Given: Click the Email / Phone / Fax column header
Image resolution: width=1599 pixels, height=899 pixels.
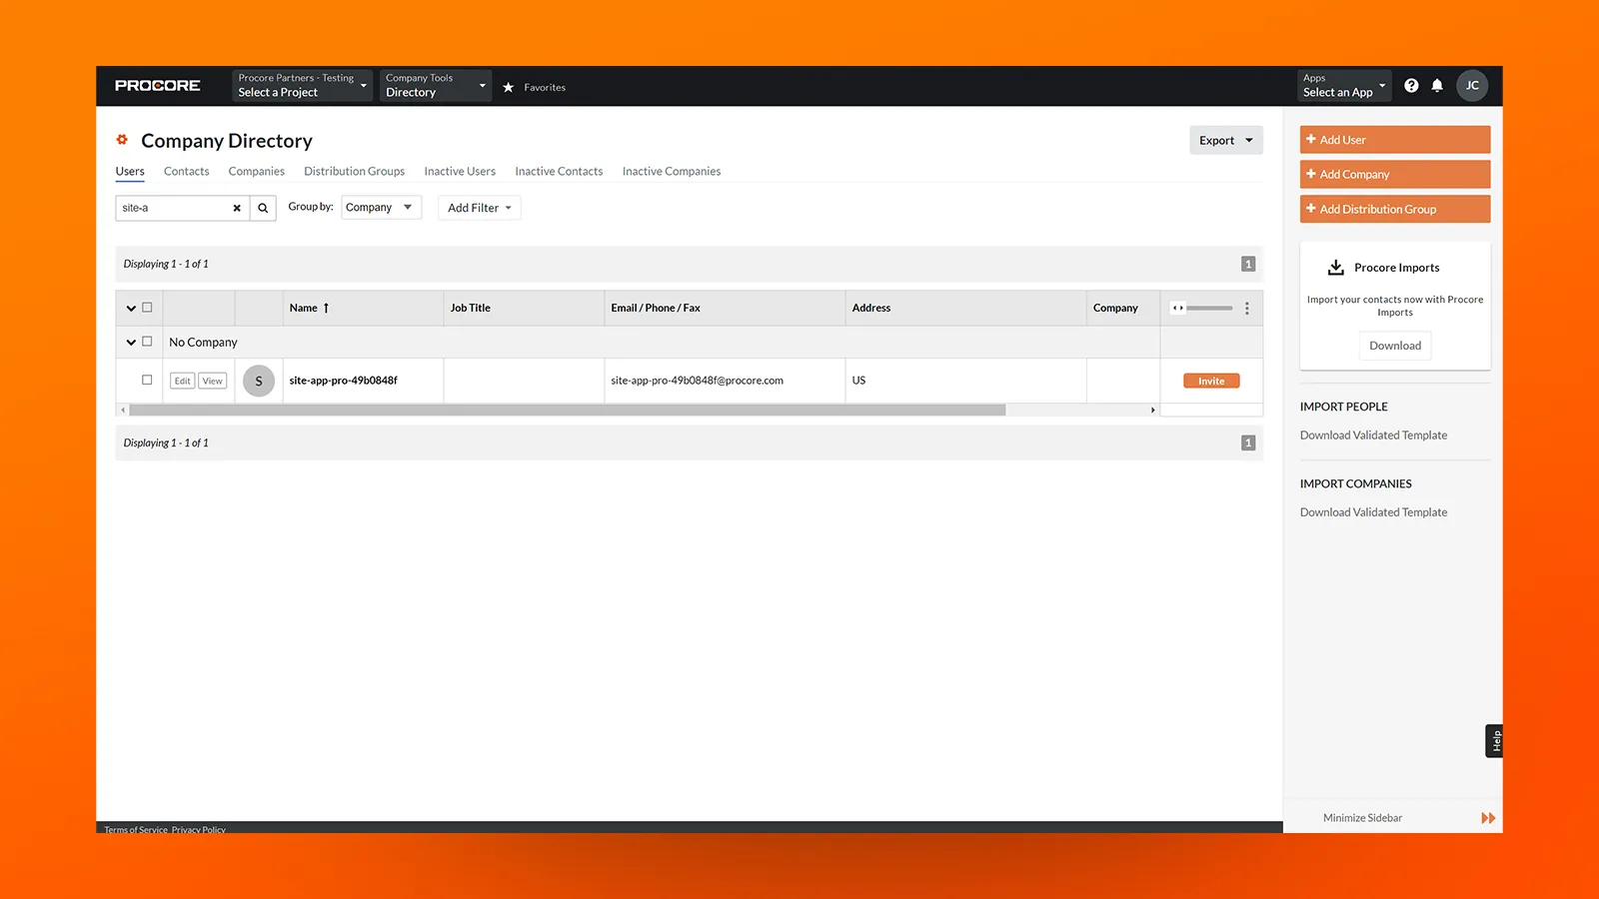Looking at the screenshot, I should click(725, 309).
